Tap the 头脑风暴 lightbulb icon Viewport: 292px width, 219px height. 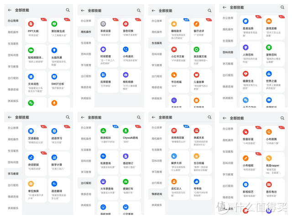click(54, 50)
